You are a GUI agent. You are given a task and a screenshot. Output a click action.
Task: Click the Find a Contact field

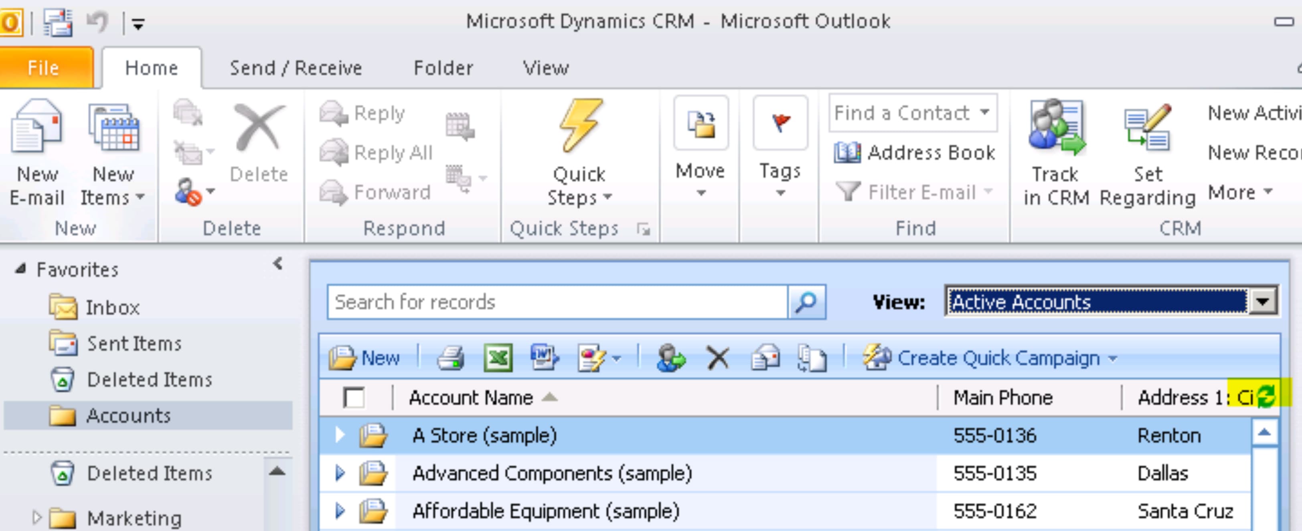point(913,113)
